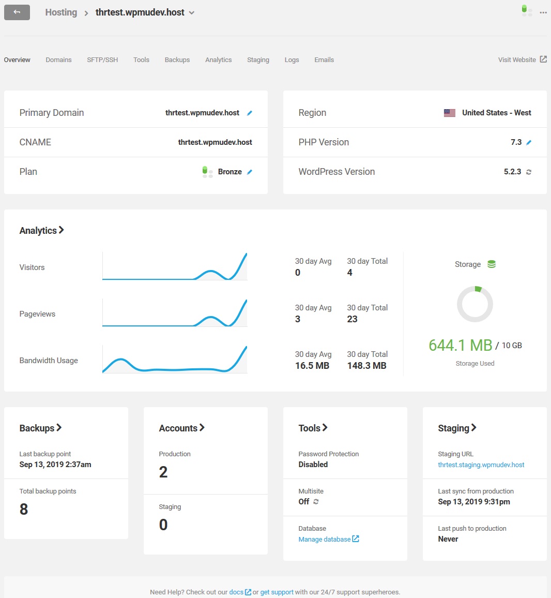The width and height of the screenshot is (551, 598).
Task: Click the Pageviews 30 day total 23
Action: [352, 319]
